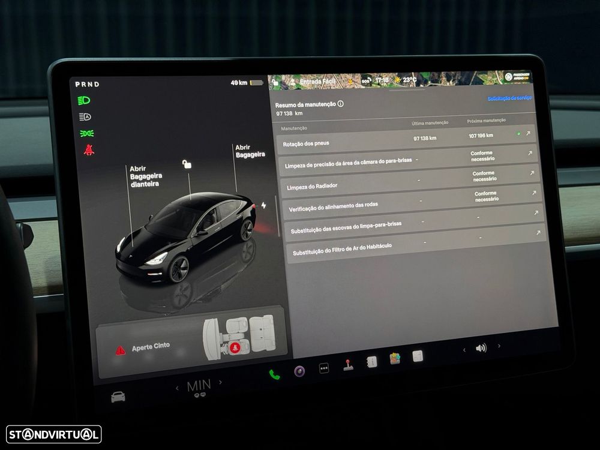Open details arrow for Verificação do alinhamento
Screen dimensions: 600x450
click(534, 193)
